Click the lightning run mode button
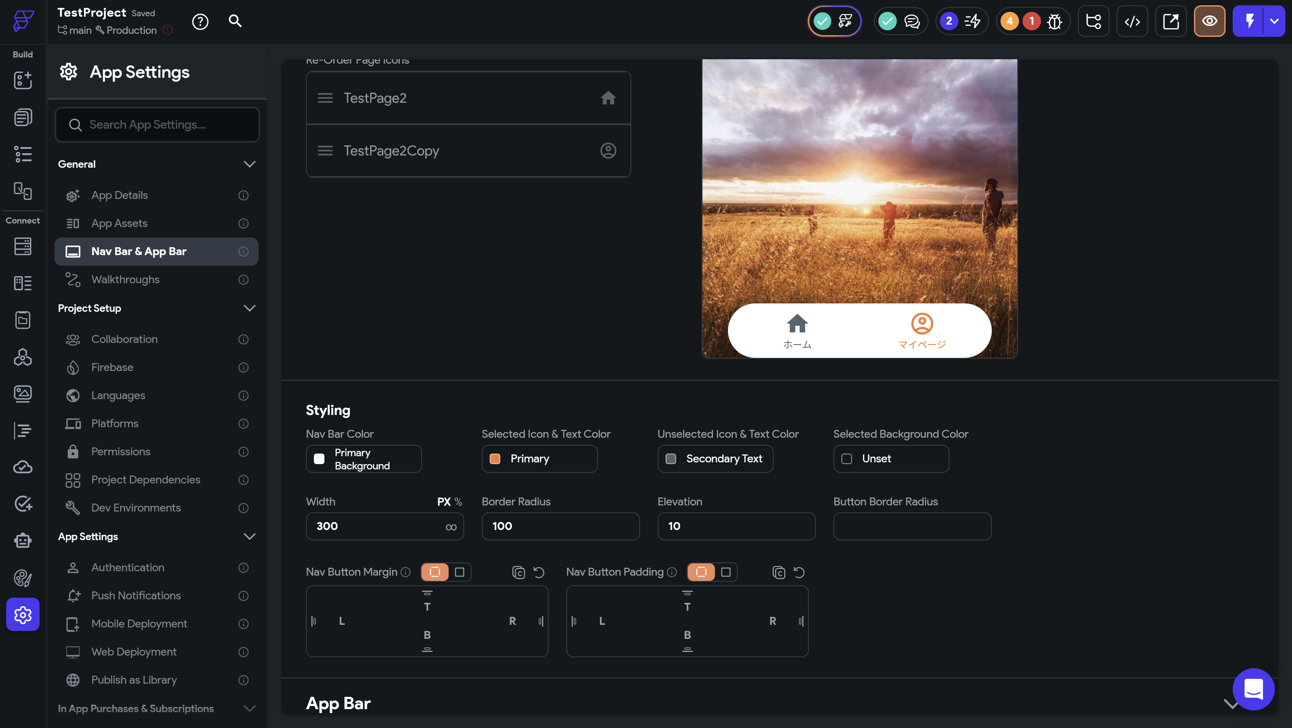 click(x=1249, y=21)
